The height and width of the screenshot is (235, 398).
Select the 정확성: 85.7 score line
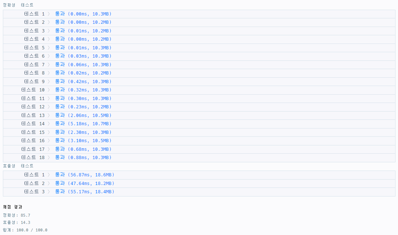click(17, 216)
